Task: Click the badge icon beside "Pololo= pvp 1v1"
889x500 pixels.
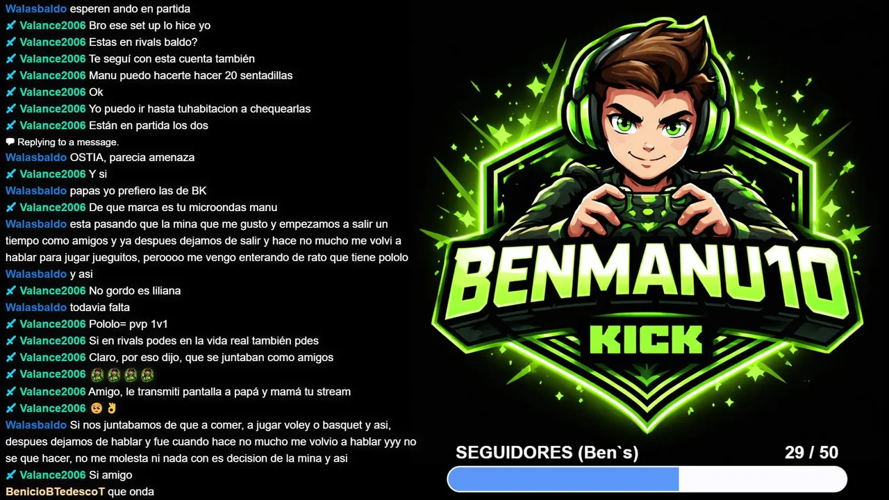Action: tap(10, 324)
